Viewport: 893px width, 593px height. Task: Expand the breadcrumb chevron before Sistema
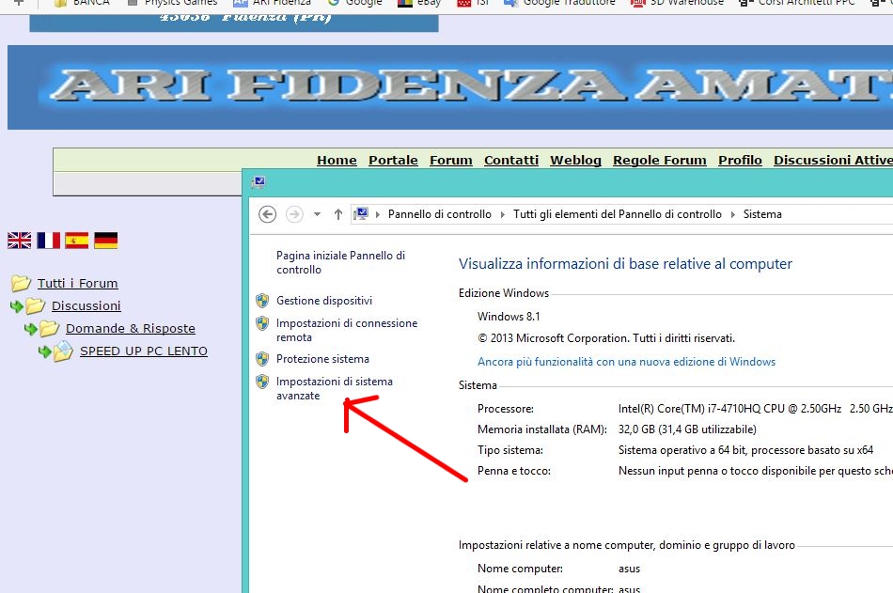[x=733, y=214]
